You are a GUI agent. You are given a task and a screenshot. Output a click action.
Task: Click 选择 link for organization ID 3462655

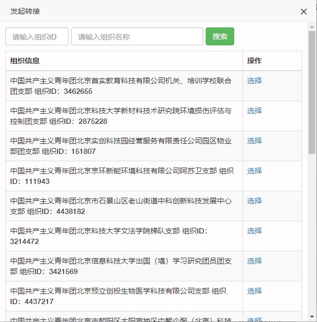[254, 81]
